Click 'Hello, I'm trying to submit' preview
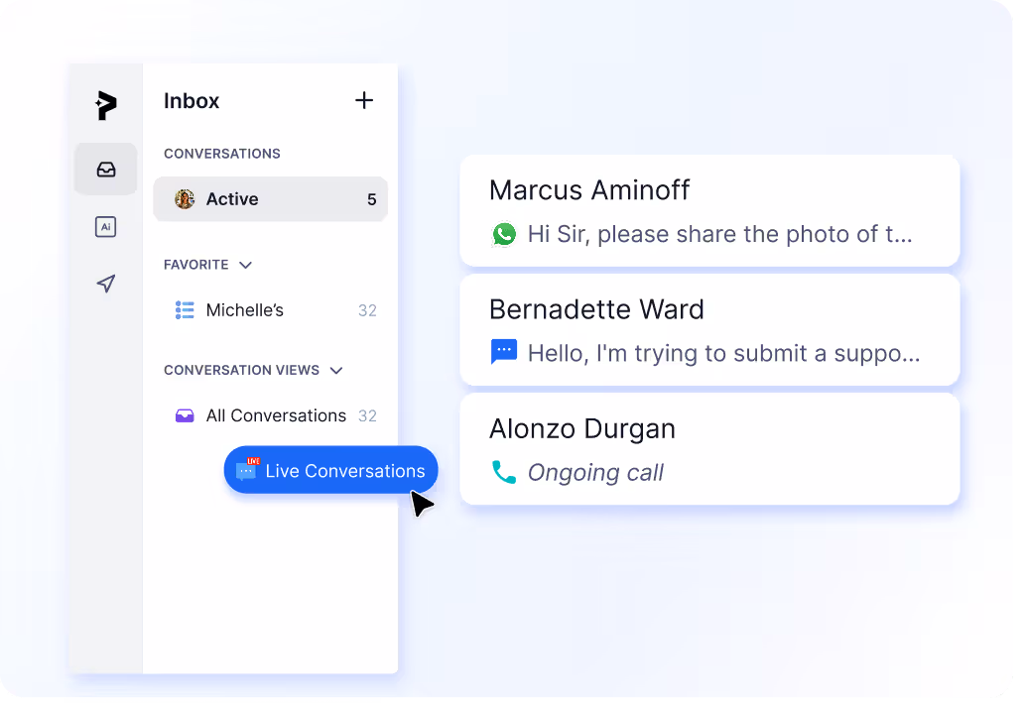 [x=723, y=353]
